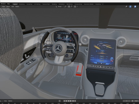
Task: Open the snapping options dropdown
Action: [72, 7]
